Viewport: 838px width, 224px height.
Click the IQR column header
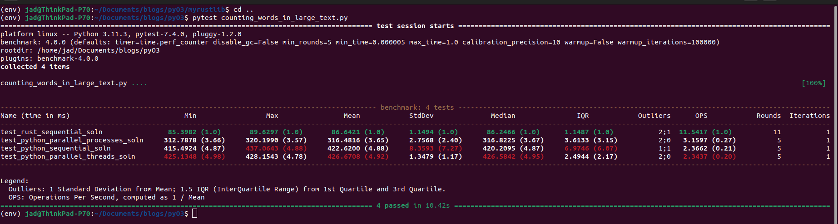point(583,116)
